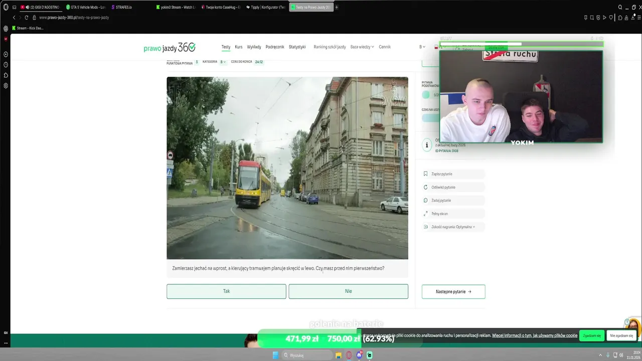This screenshot has width=642, height=361.
Task: Open the player icon in browser toolbar
Action: [x=604, y=18]
